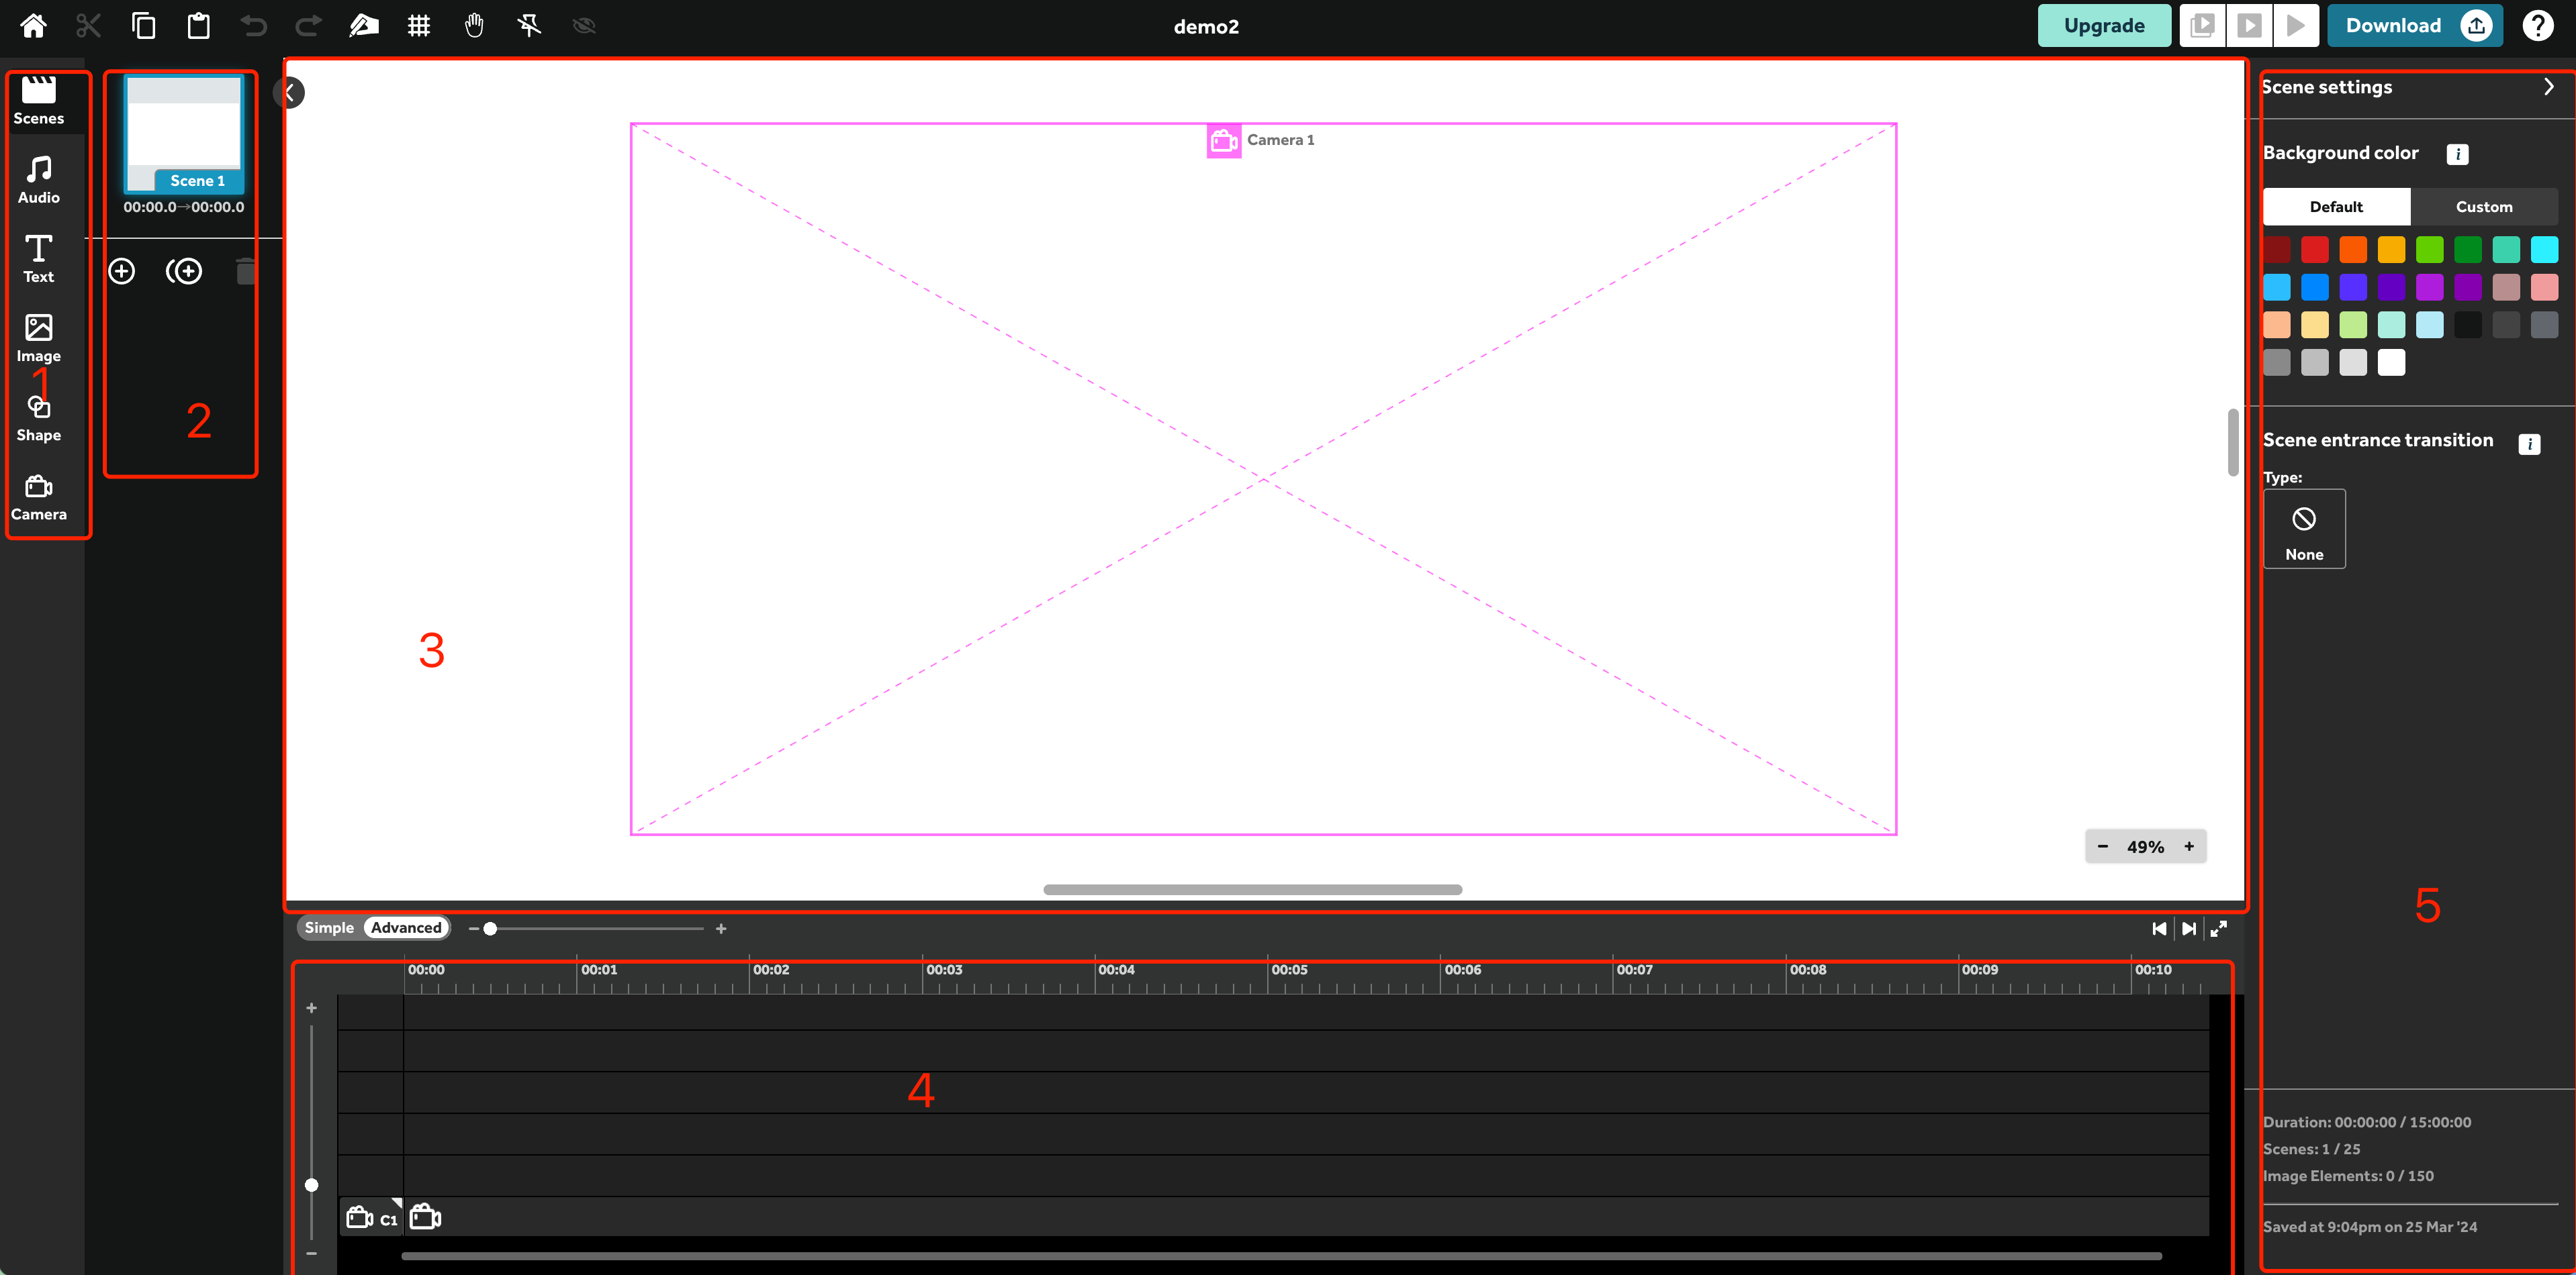The height and width of the screenshot is (1275, 2576).
Task: Play from the current position
Action: click(x=2296, y=26)
